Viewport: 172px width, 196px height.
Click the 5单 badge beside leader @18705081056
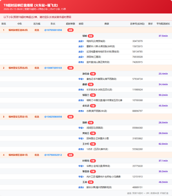click(71, 30)
